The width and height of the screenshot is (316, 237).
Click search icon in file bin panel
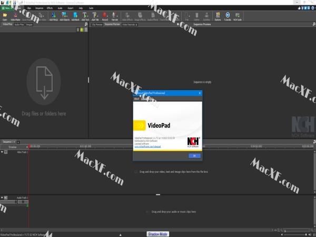(86, 24)
